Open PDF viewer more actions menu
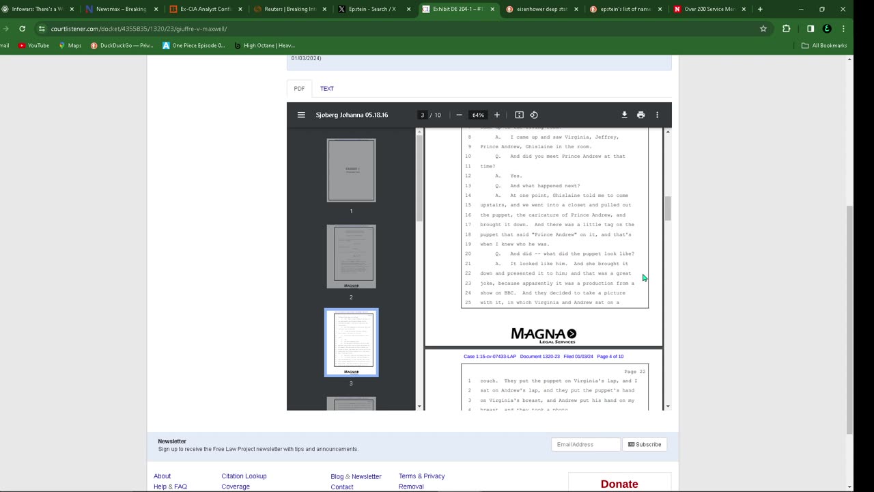Screen dimensions: 874x492 (x=658, y=115)
